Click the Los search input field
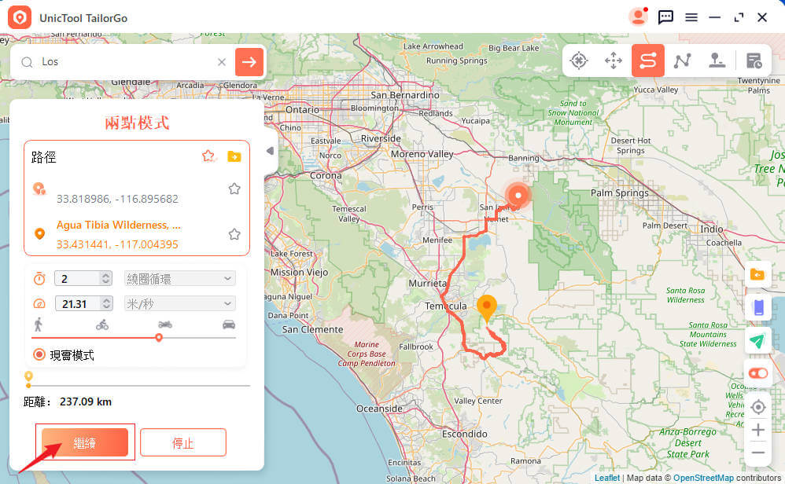 point(127,61)
